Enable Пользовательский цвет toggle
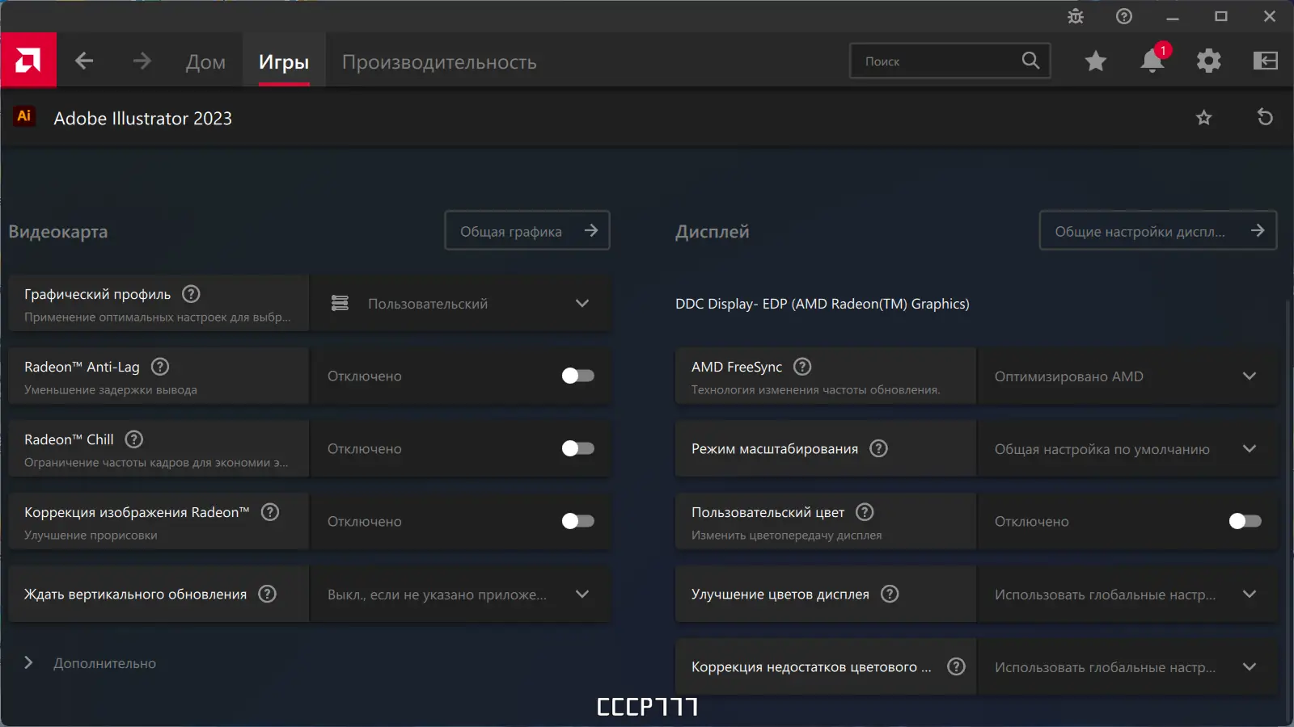 (x=1245, y=521)
